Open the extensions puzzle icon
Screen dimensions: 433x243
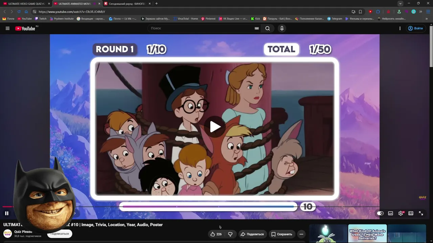[378, 11]
